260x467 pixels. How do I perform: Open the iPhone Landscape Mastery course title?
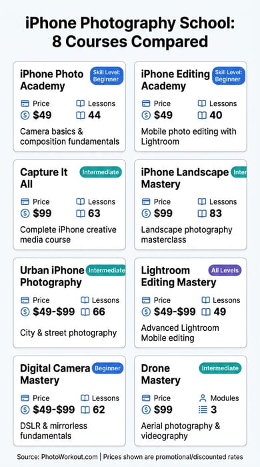point(185,178)
